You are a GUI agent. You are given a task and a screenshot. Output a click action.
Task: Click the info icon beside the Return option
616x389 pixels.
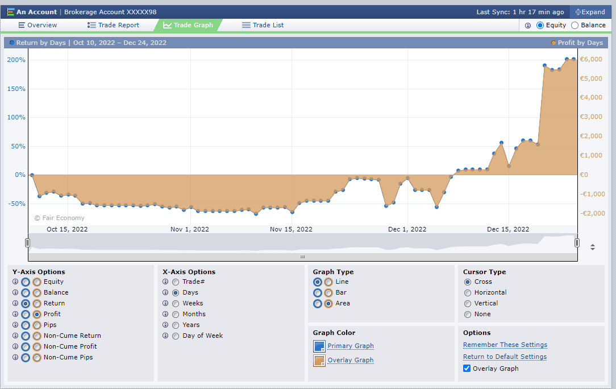(15, 303)
